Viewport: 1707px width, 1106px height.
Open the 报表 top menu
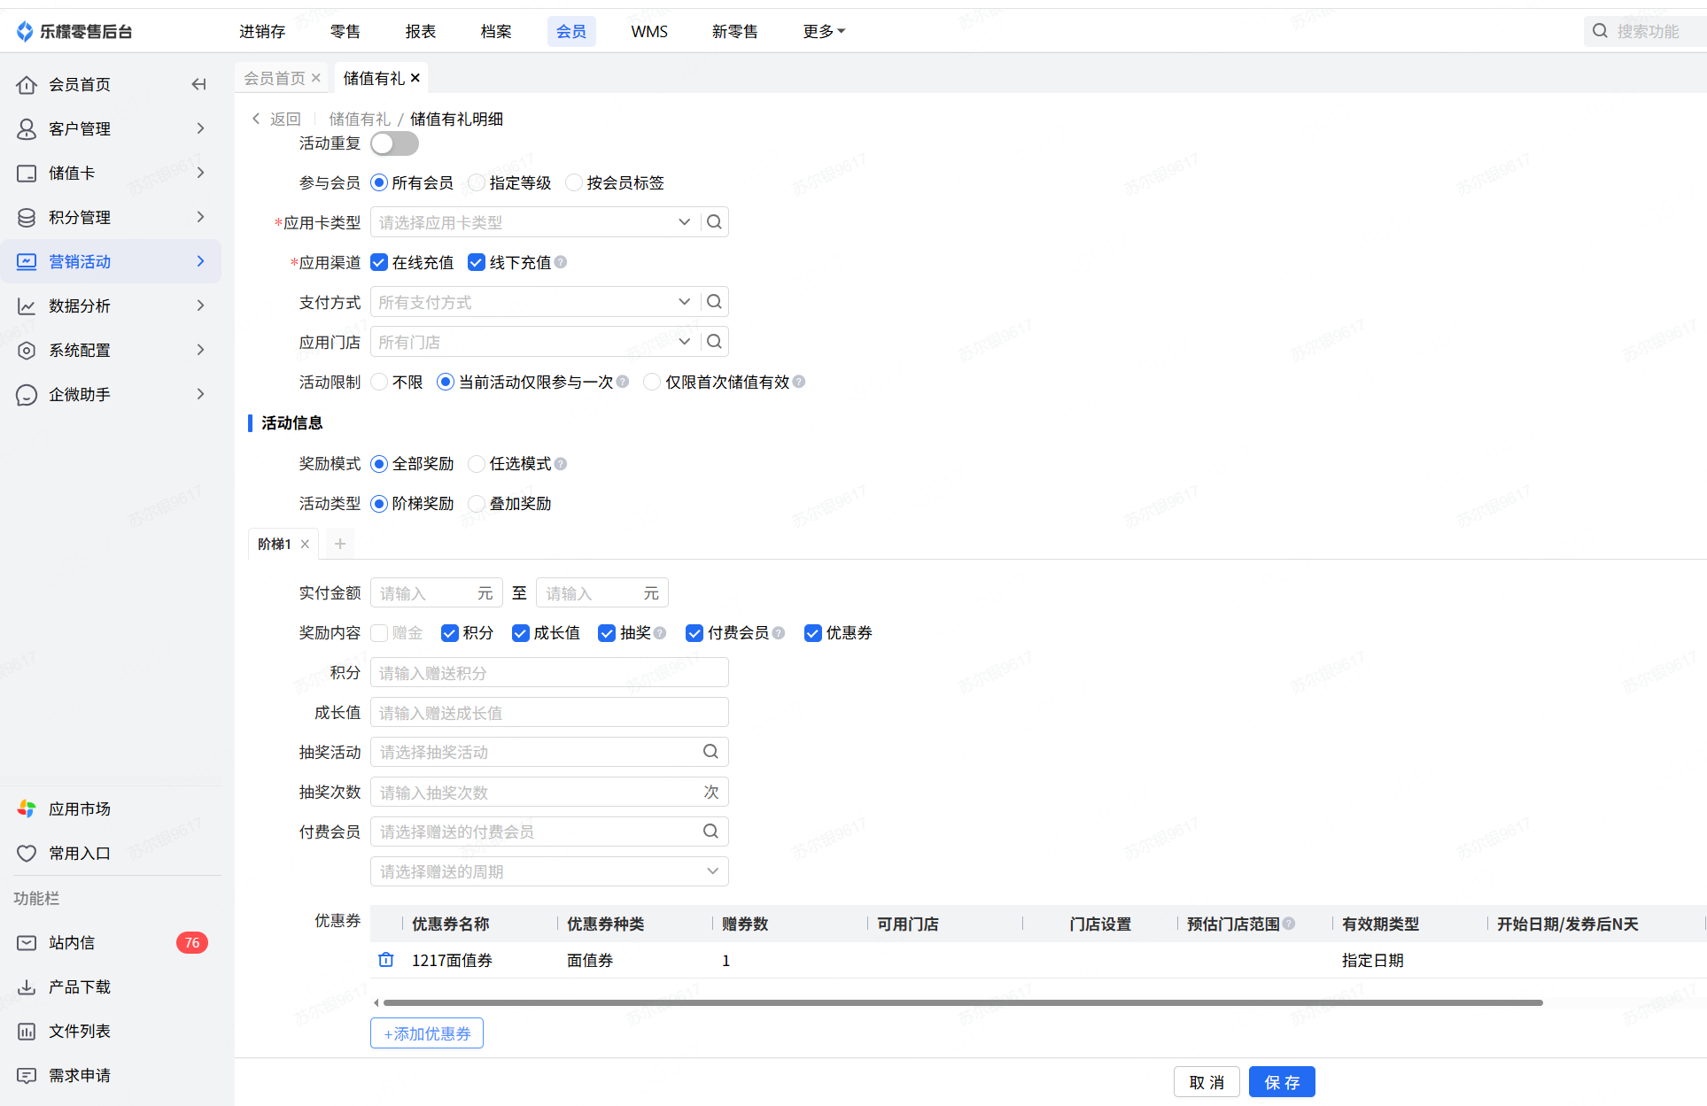[420, 32]
